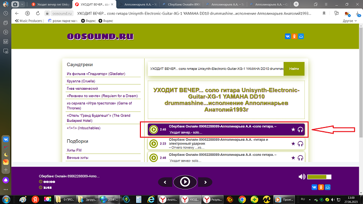Open VK icon in browser sidebar
This screenshot has height=204, width=363.
point(6,139)
